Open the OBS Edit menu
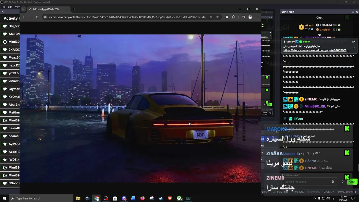This screenshot has width=359, height=202. 10,7
